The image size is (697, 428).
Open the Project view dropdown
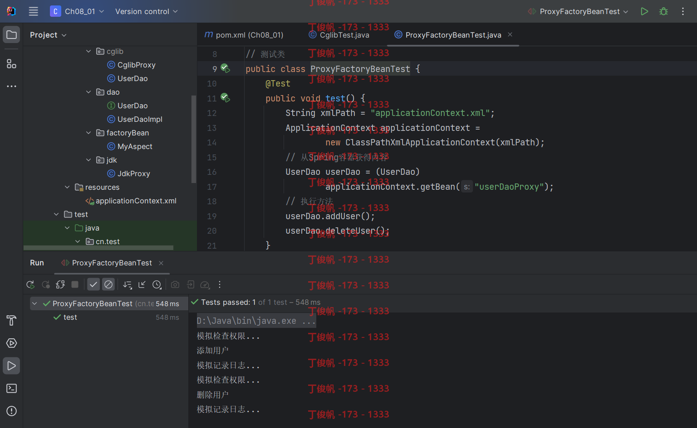coord(48,35)
